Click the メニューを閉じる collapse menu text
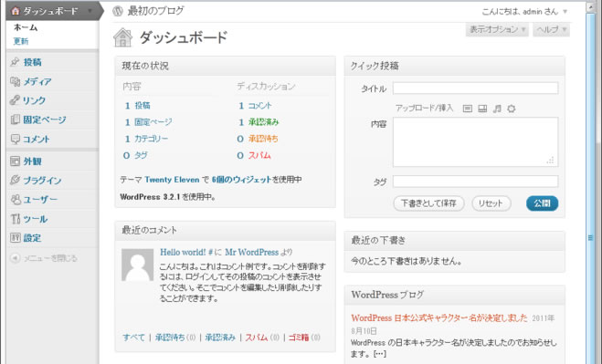This screenshot has height=364, width=602. [x=50, y=258]
